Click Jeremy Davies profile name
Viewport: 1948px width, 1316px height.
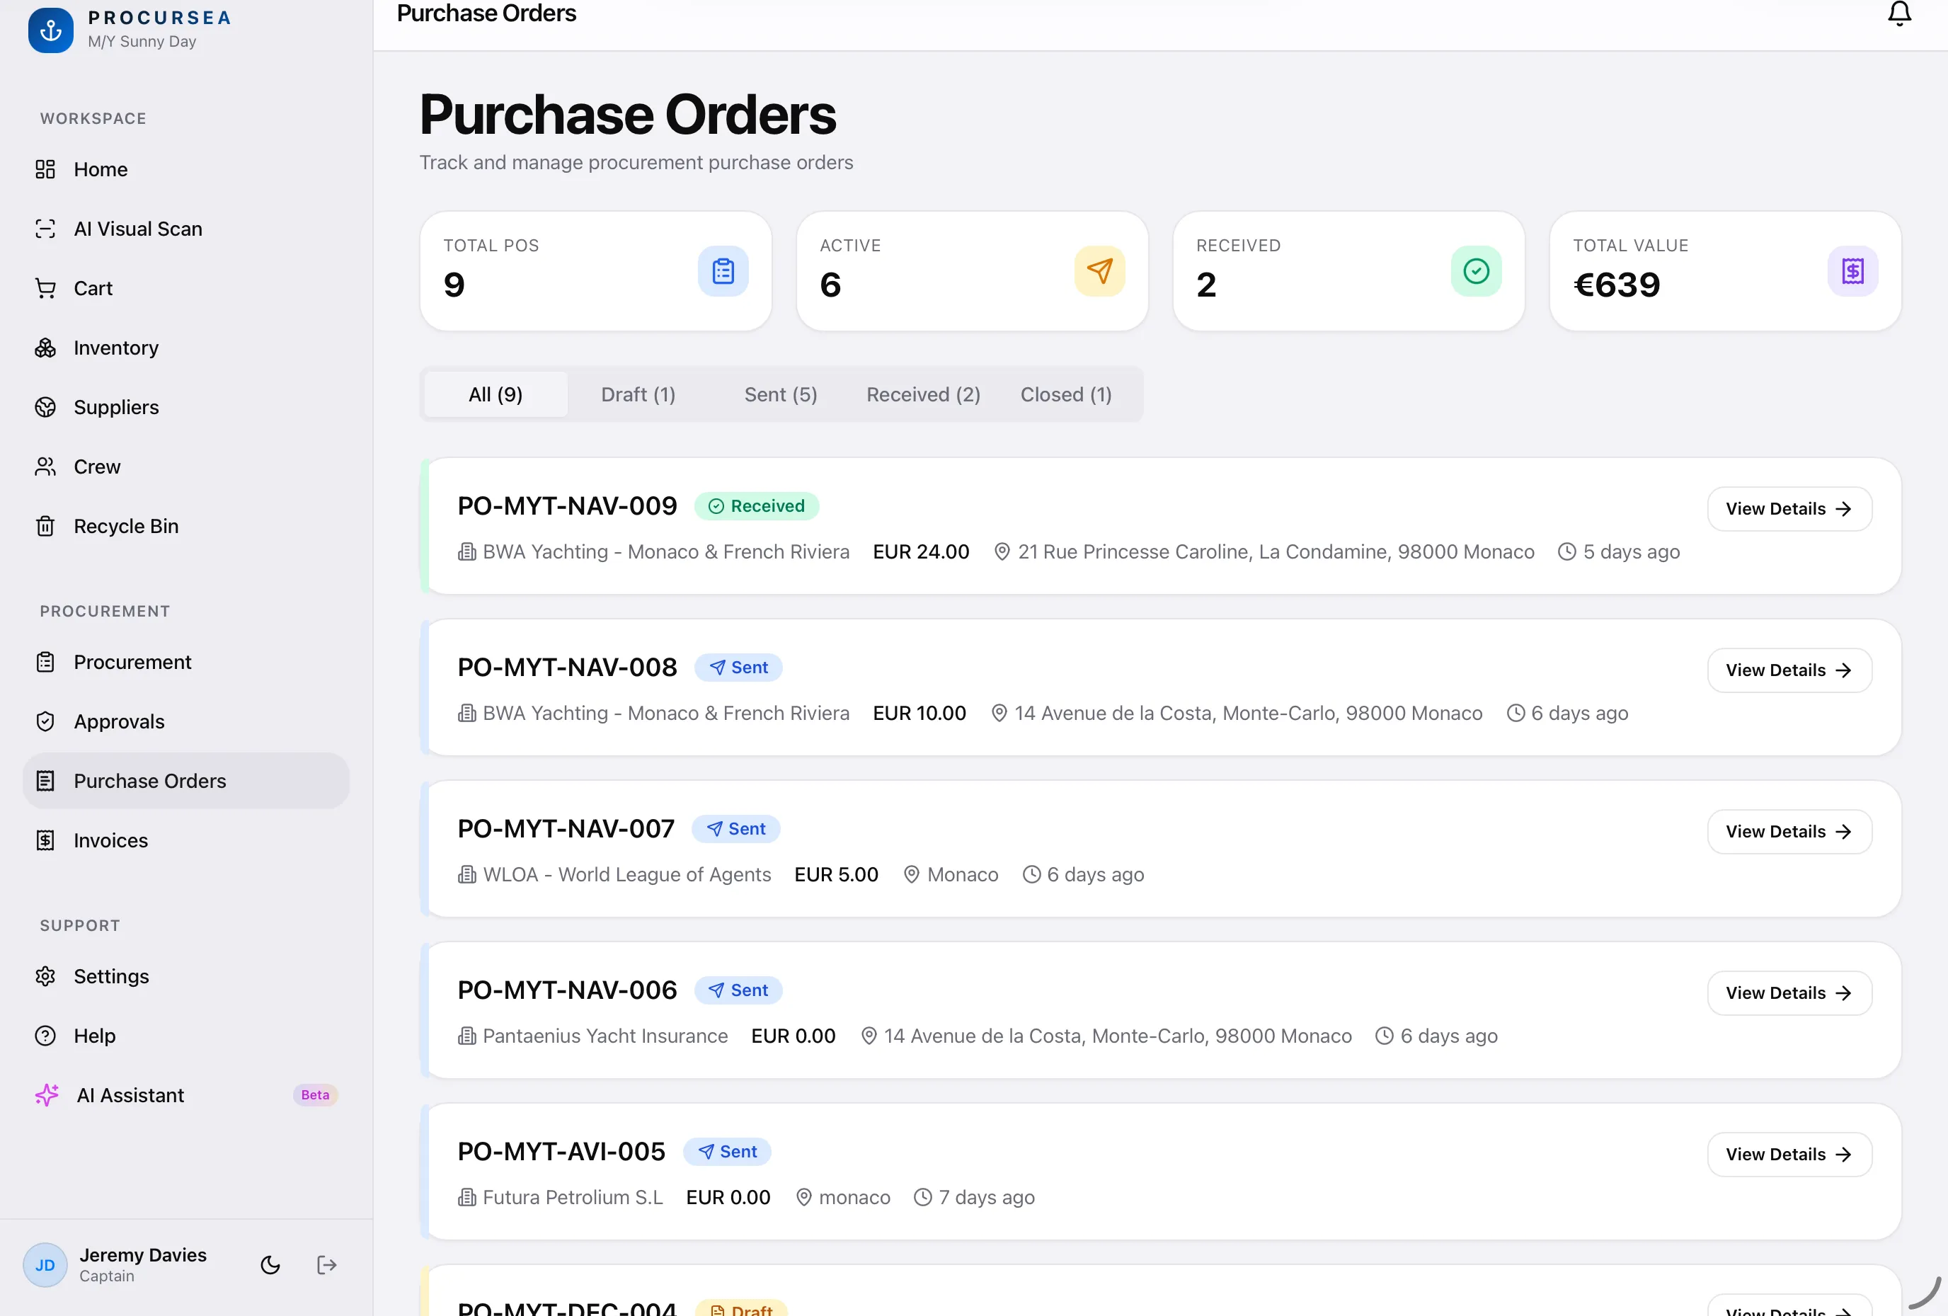click(x=142, y=1255)
